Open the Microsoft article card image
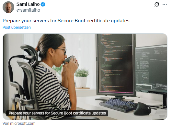Viewport: 172px width, 130px height. pos(85,77)
